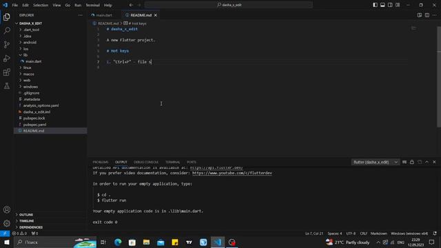Open the Selection menu

41,5
